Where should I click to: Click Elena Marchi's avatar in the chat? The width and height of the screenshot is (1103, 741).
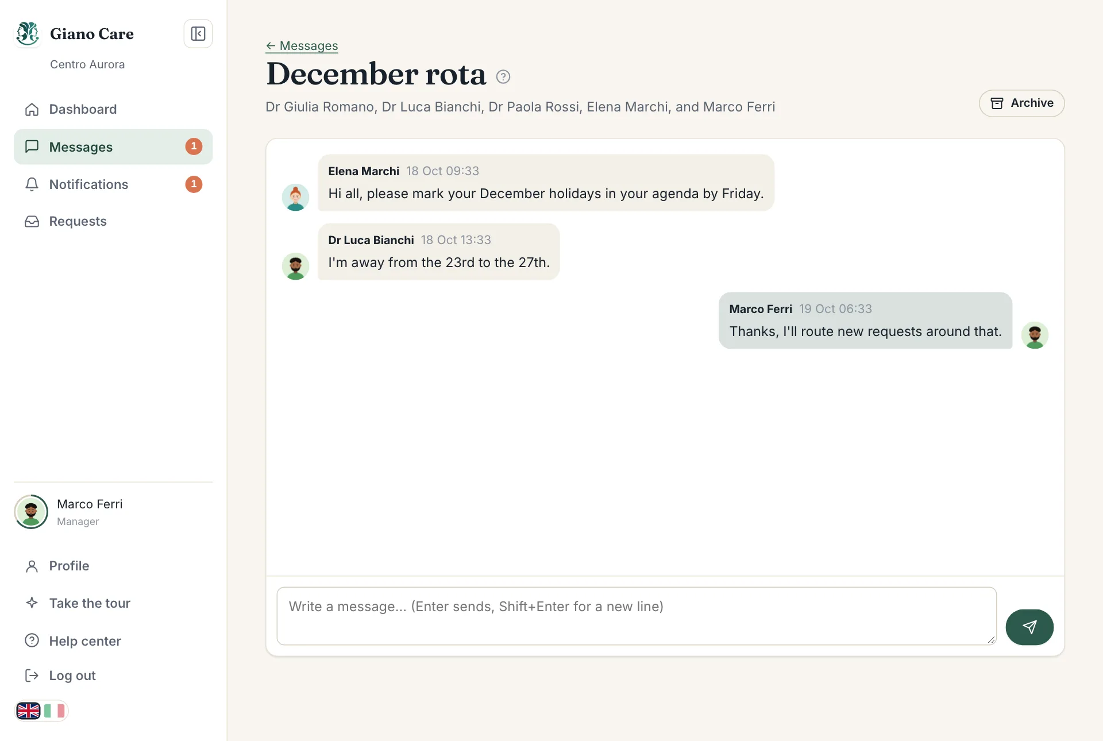click(x=295, y=198)
